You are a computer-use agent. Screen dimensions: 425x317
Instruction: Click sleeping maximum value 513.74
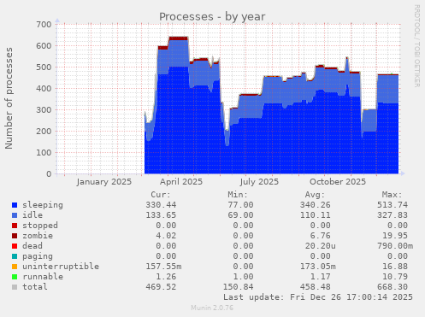[393, 205]
